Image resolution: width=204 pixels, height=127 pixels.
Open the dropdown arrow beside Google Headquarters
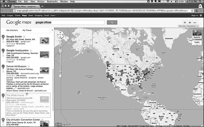31,51
